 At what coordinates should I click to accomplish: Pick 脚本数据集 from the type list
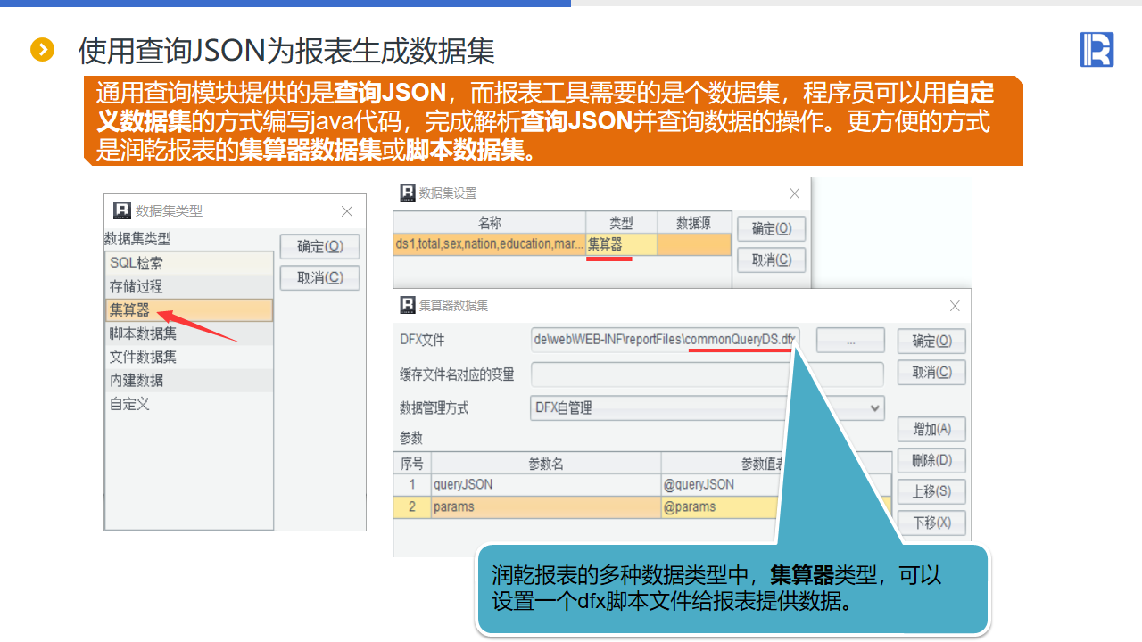click(188, 333)
